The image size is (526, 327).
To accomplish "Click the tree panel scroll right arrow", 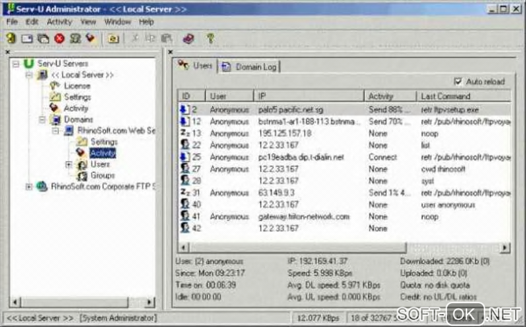I will pyautogui.click(x=150, y=302).
